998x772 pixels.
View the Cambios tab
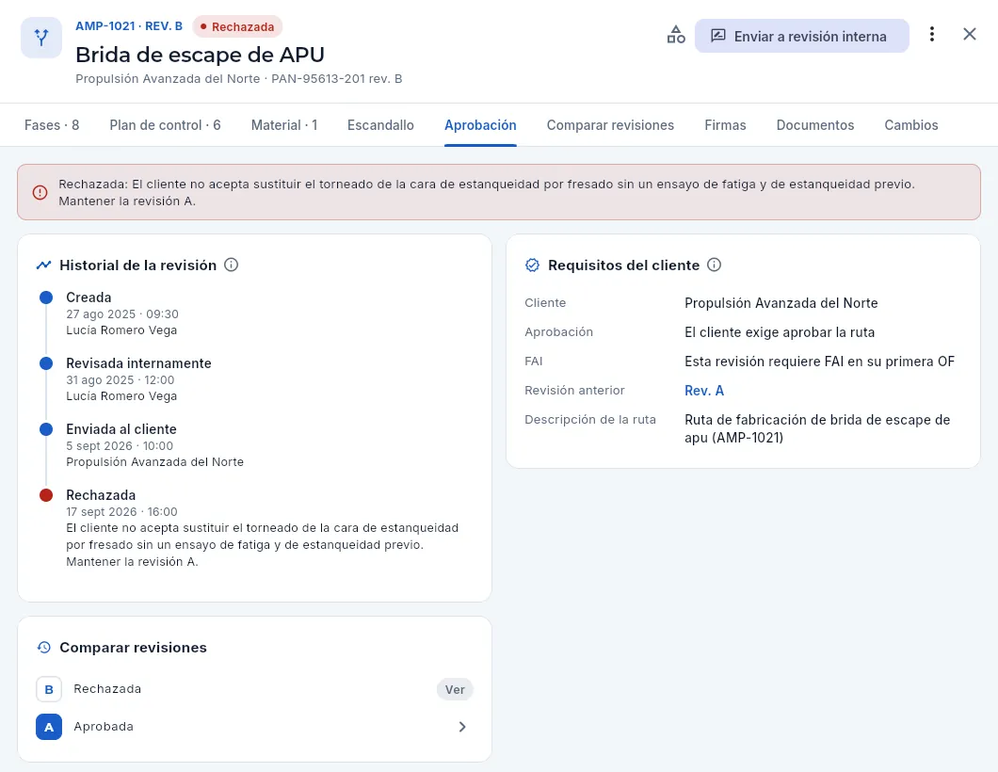tap(910, 125)
